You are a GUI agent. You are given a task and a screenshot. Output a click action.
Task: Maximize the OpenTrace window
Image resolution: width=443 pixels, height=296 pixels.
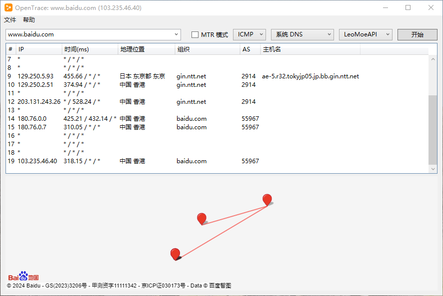coord(408,7)
